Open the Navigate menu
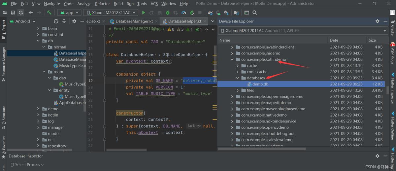Image resolution: width=396 pixels, height=171 pixels. 52,4
